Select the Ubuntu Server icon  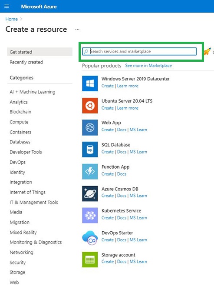(x=90, y=106)
